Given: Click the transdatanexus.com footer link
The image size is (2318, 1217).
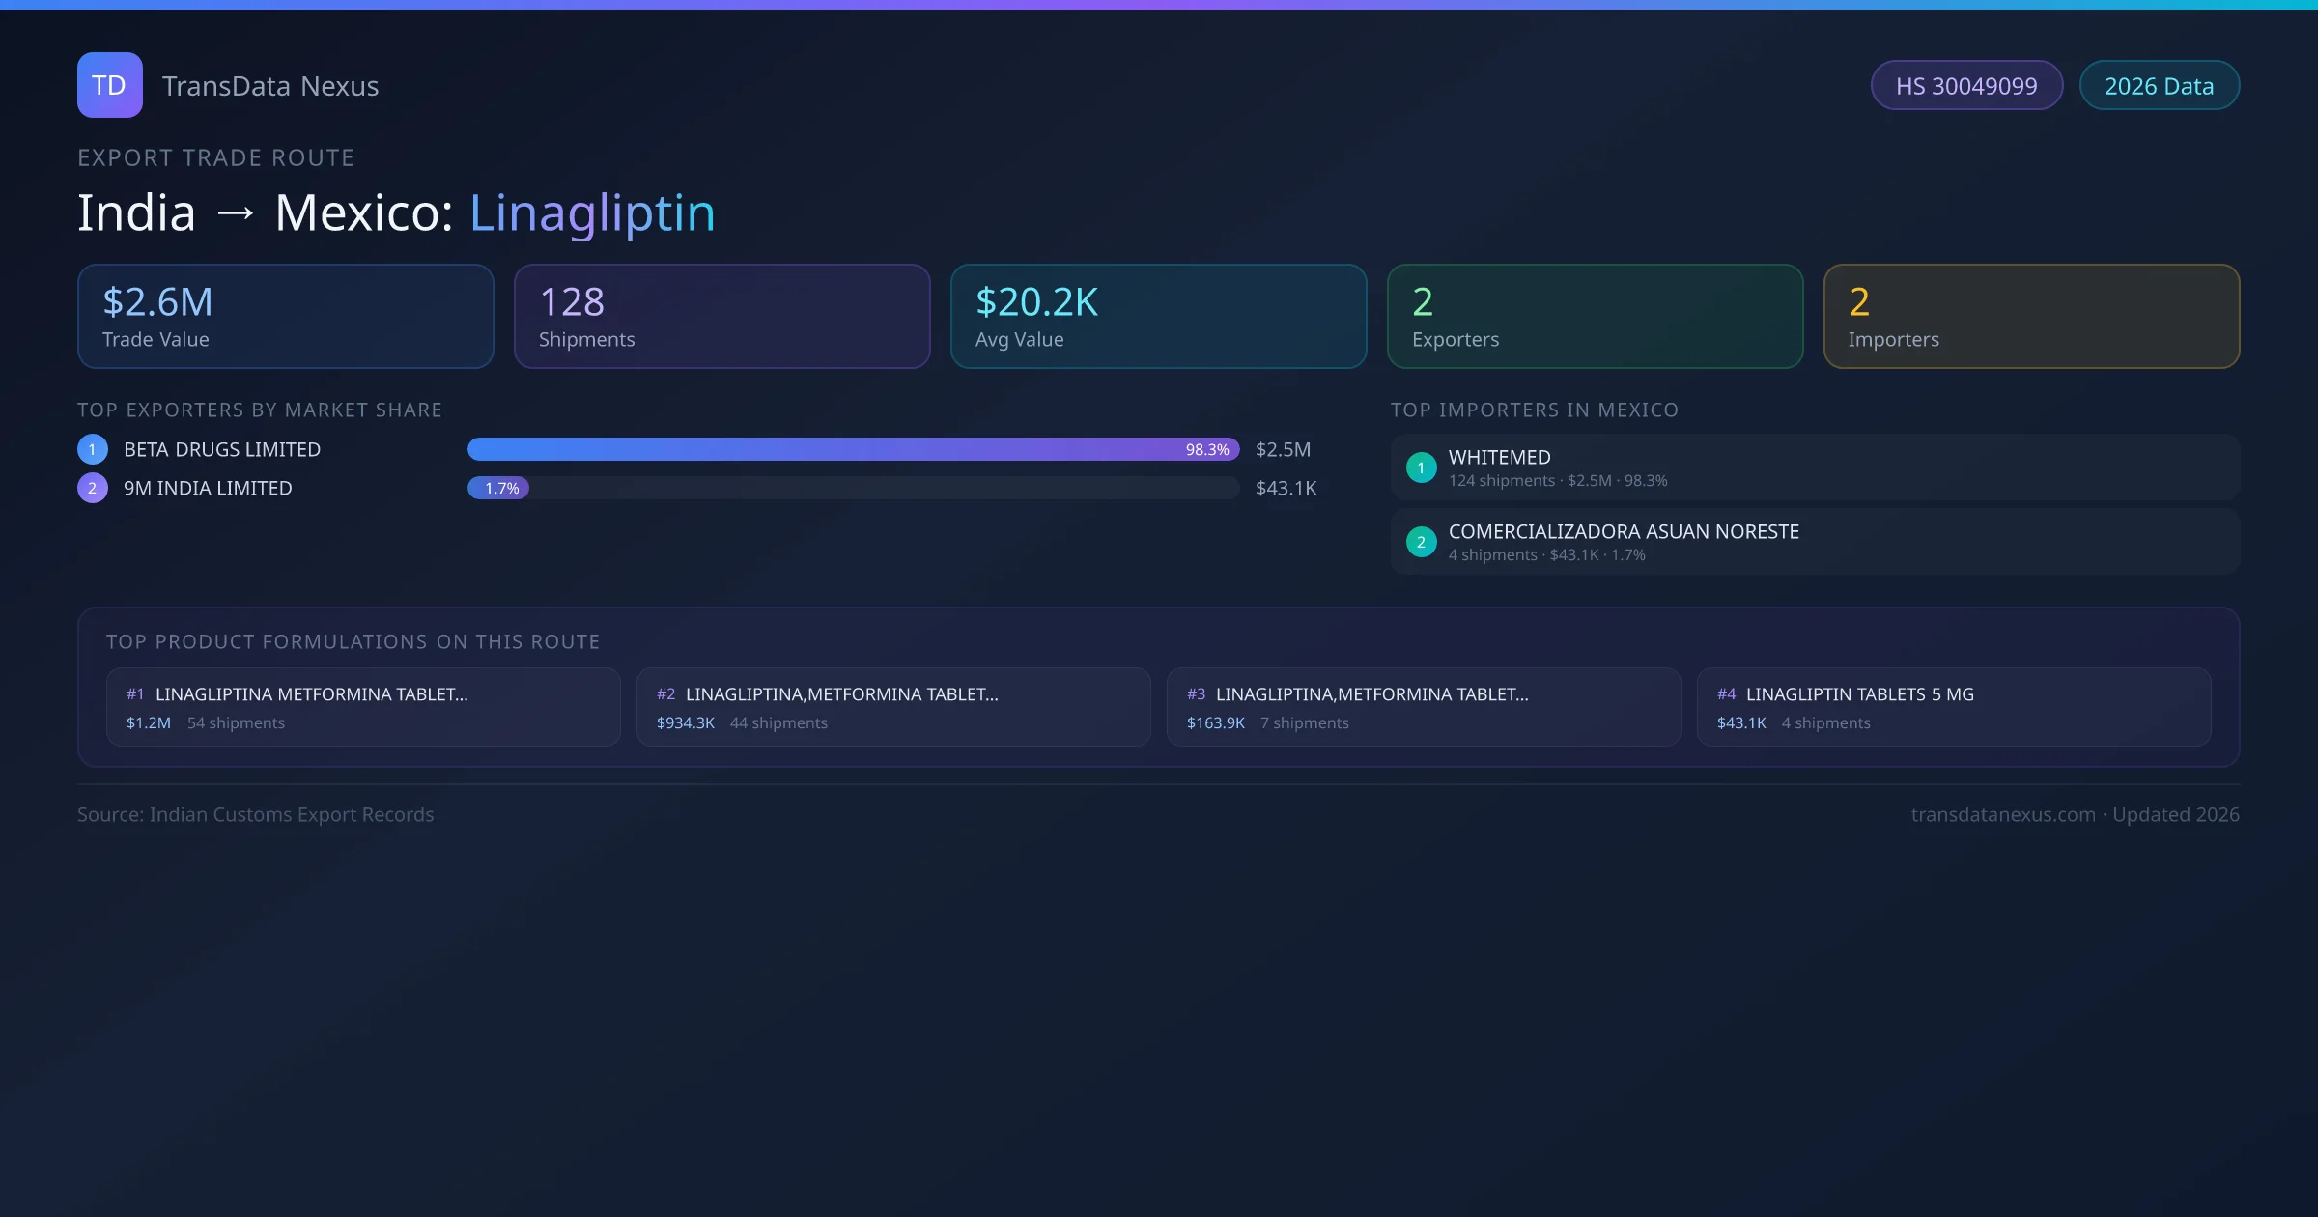Looking at the screenshot, I should coord(2003,814).
